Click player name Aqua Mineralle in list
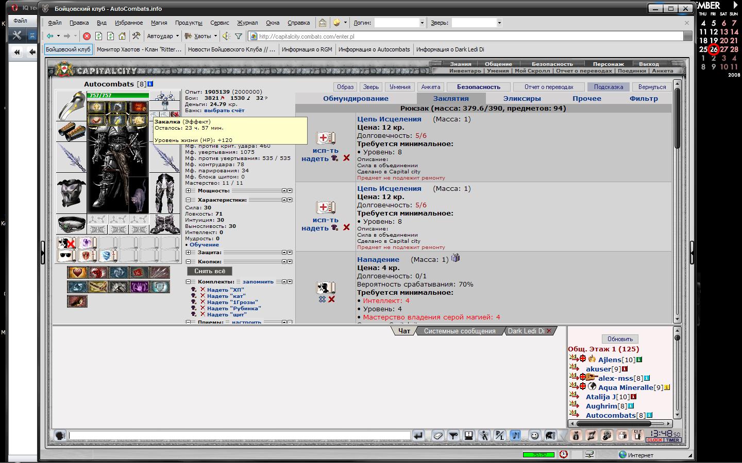 click(x=626, y=387)
